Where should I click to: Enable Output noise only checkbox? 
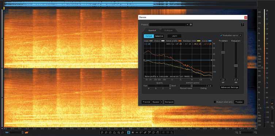(x=215, y=102)
